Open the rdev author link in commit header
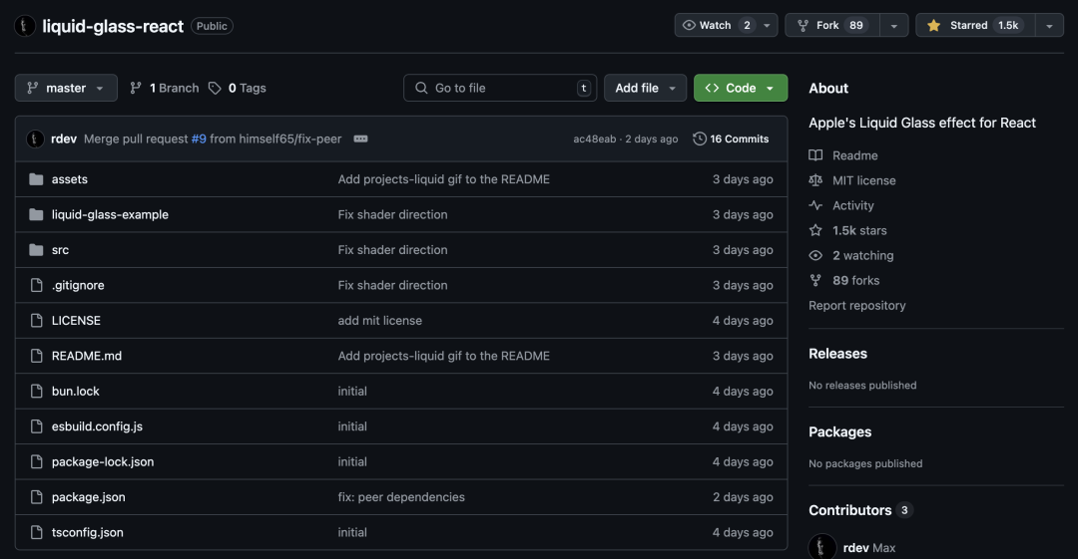Screen dimensions: 1078x559 tap(64, 139)
